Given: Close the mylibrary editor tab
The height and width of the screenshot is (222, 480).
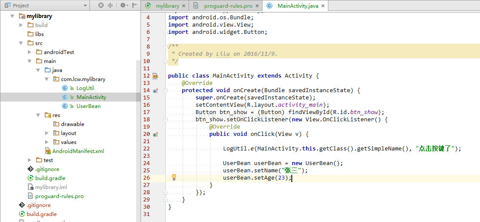Looking at the screenshot, I should click(183, 6).
